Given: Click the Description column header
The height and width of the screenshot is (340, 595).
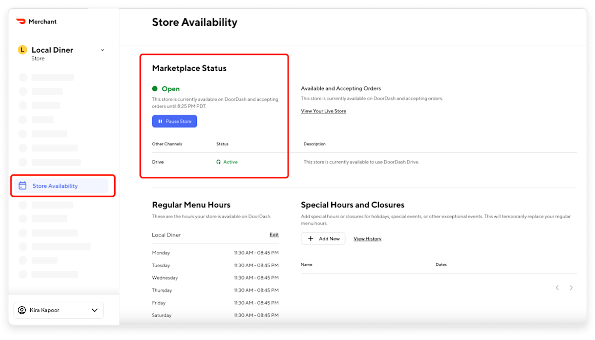Looking at the screenshot, I should pos(315,144).
